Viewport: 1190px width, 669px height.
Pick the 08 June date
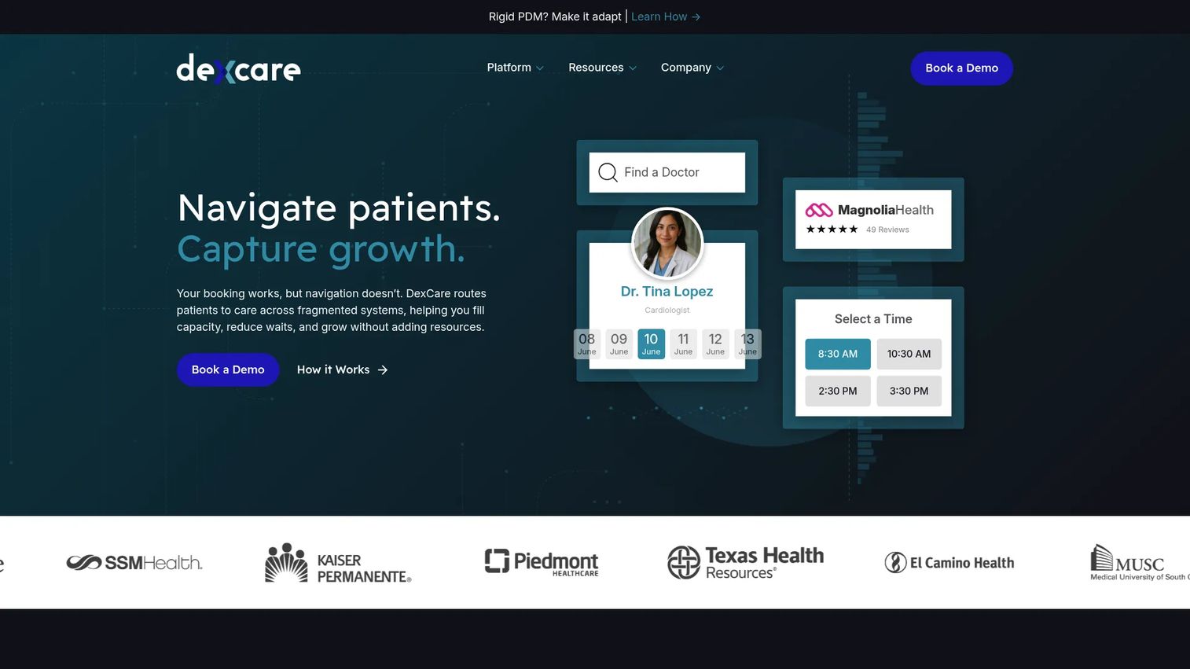pyautogui.click(x=587, y=344)
